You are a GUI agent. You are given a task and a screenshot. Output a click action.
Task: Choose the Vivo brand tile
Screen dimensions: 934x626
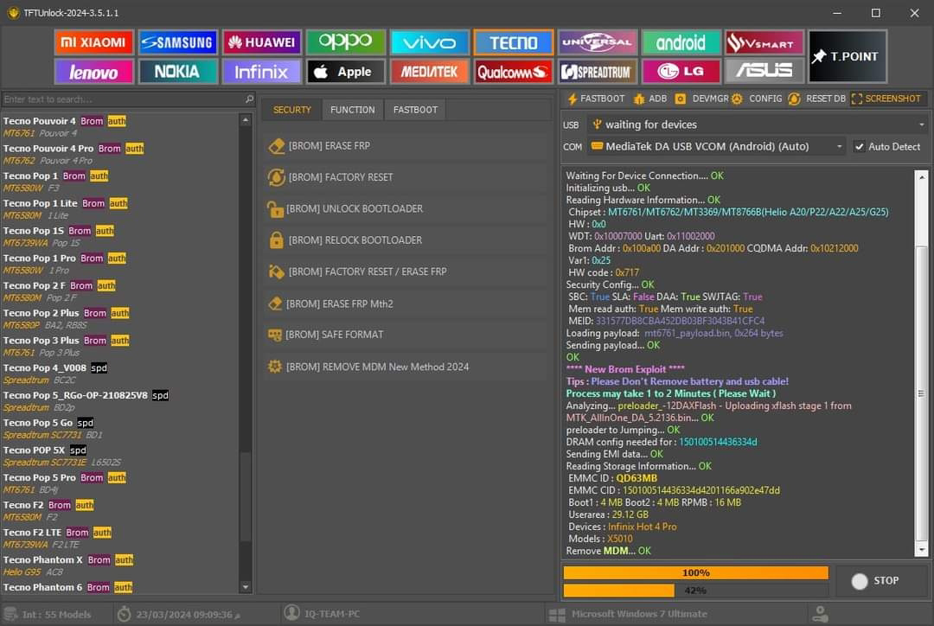[x=430, y=42]
